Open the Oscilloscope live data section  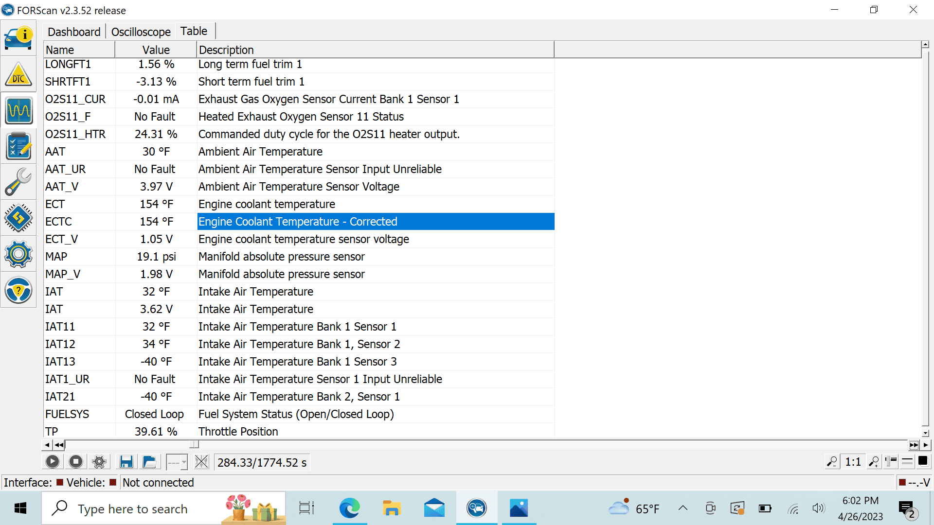click(x=18, y=110)
